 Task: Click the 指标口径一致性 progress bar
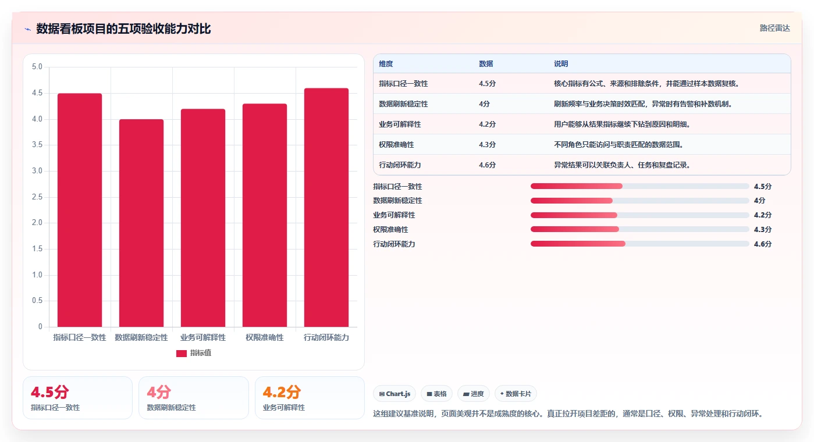[640, 186]
